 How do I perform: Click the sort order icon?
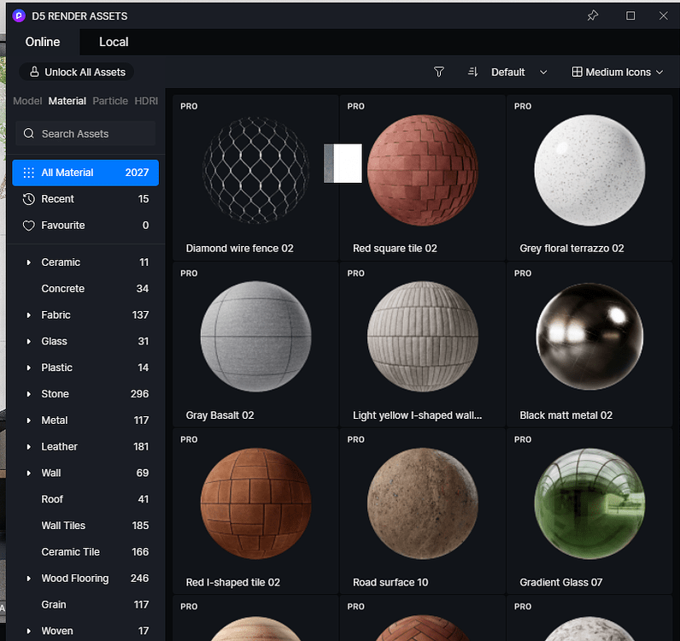[472, 72]
